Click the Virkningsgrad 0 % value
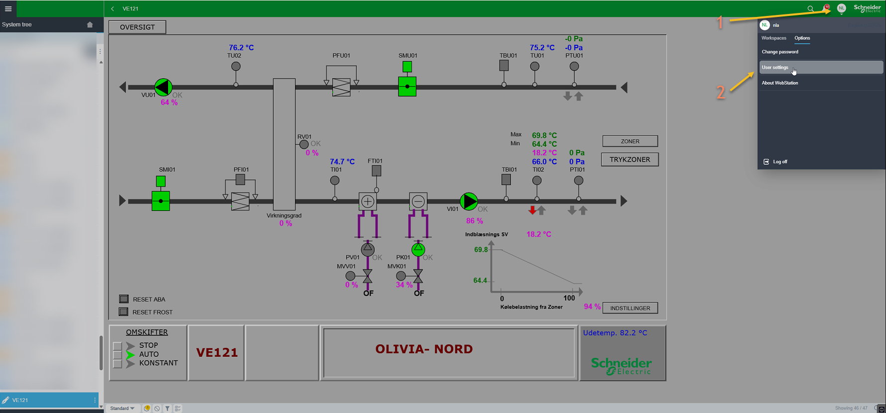This screenshot has height=413, width=886. [x=286, y=223]
